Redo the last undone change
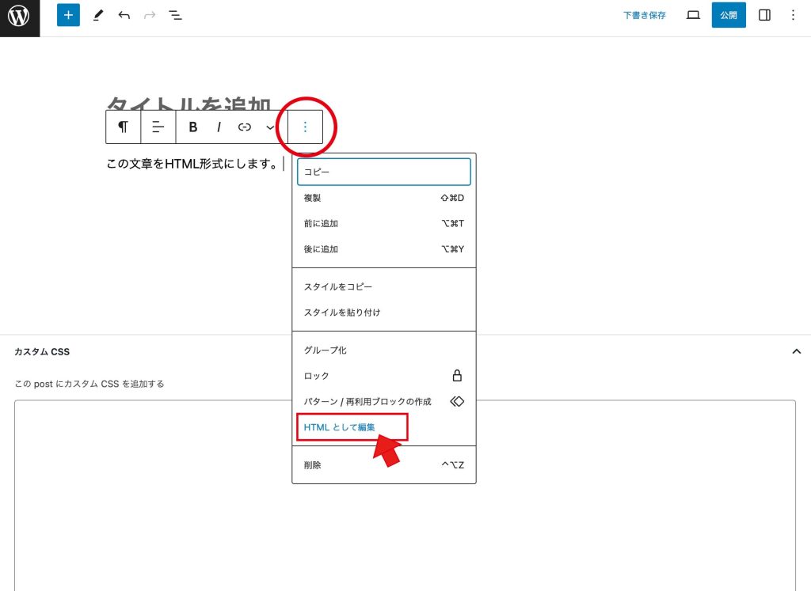The height and width of the screenshot is (591, 811). (150, 15)
